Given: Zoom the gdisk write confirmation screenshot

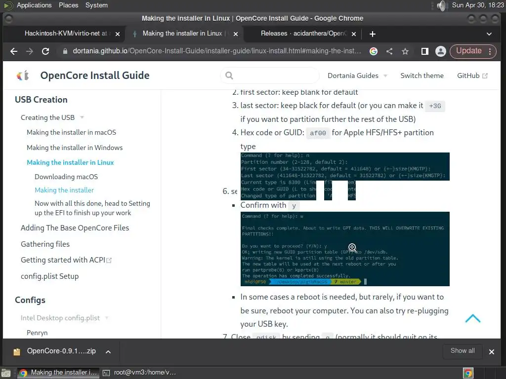Looking at the screenshot, I should (345, 249).
